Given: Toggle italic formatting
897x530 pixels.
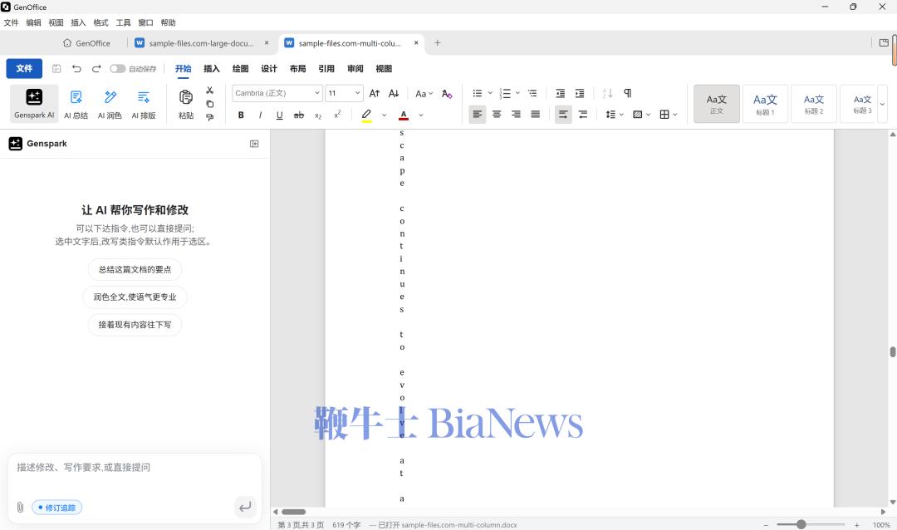Looking at the screenshot, I should pyautogui.click(x=260, y=115).
